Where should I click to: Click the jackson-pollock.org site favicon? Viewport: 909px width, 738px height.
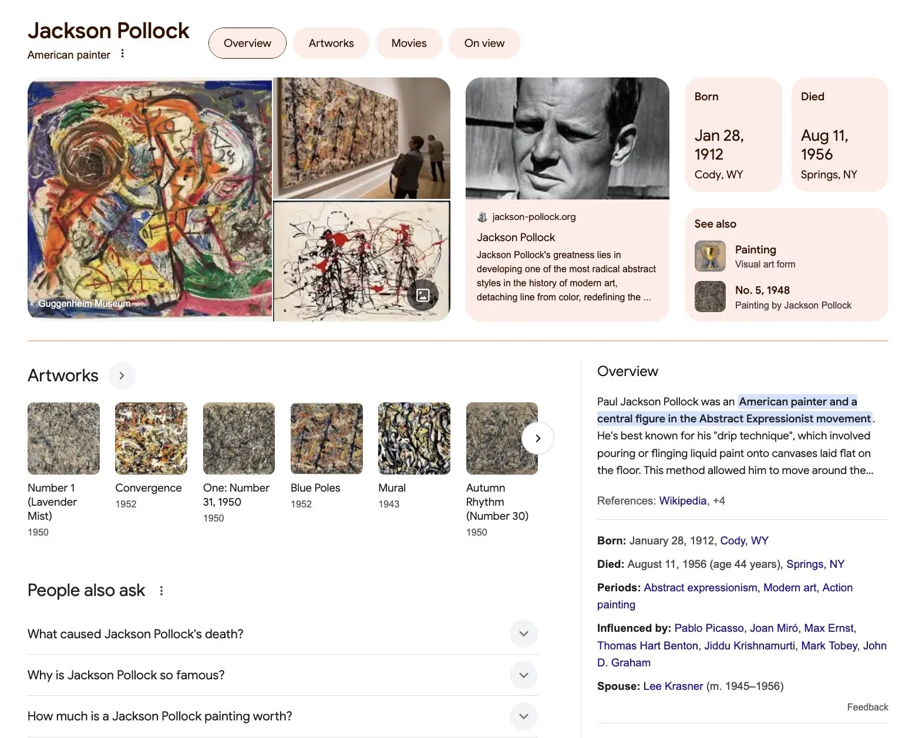pyautogui.click(x=482, y=217)
